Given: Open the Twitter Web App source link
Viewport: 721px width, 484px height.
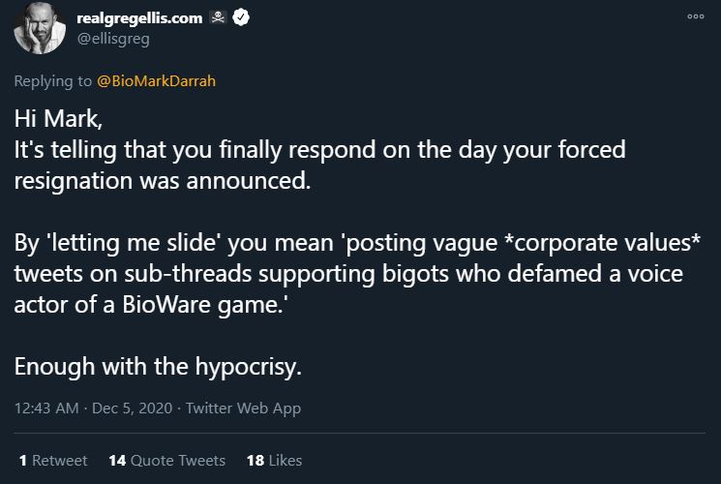Looking at the screenshot, I should point(242,408).
